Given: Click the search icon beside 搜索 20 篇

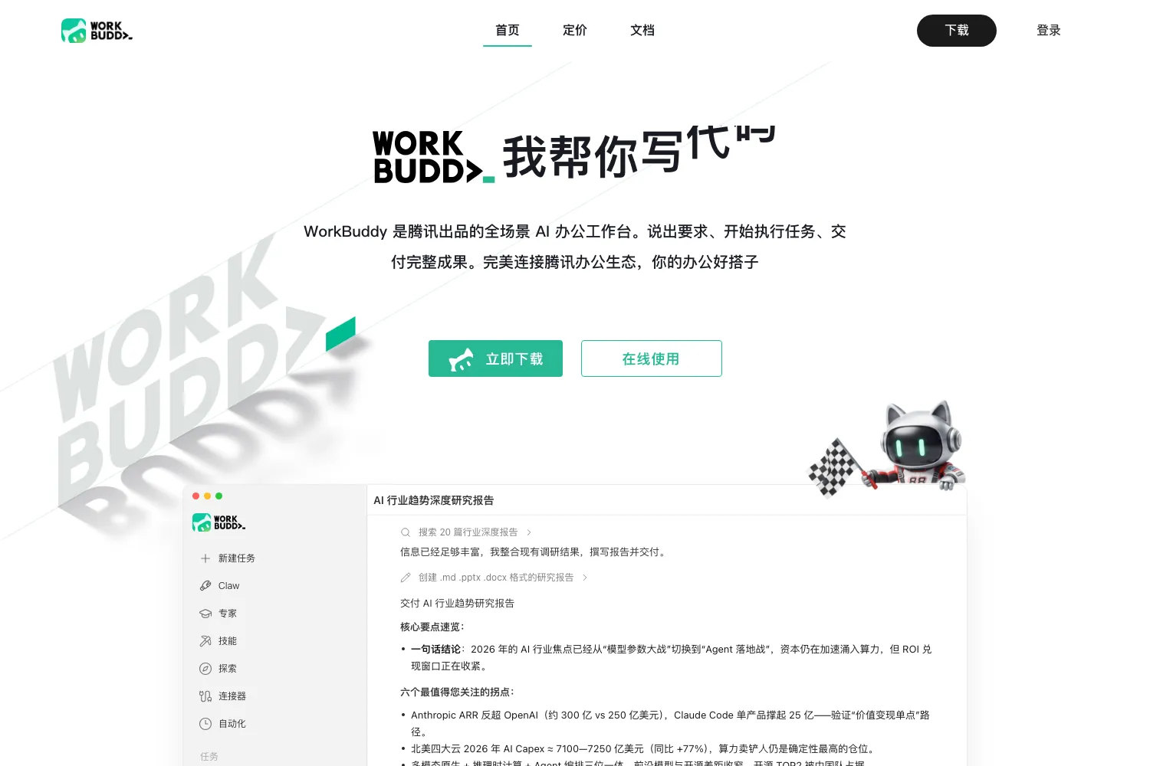Looking at the screenshot, I should 406,532.
